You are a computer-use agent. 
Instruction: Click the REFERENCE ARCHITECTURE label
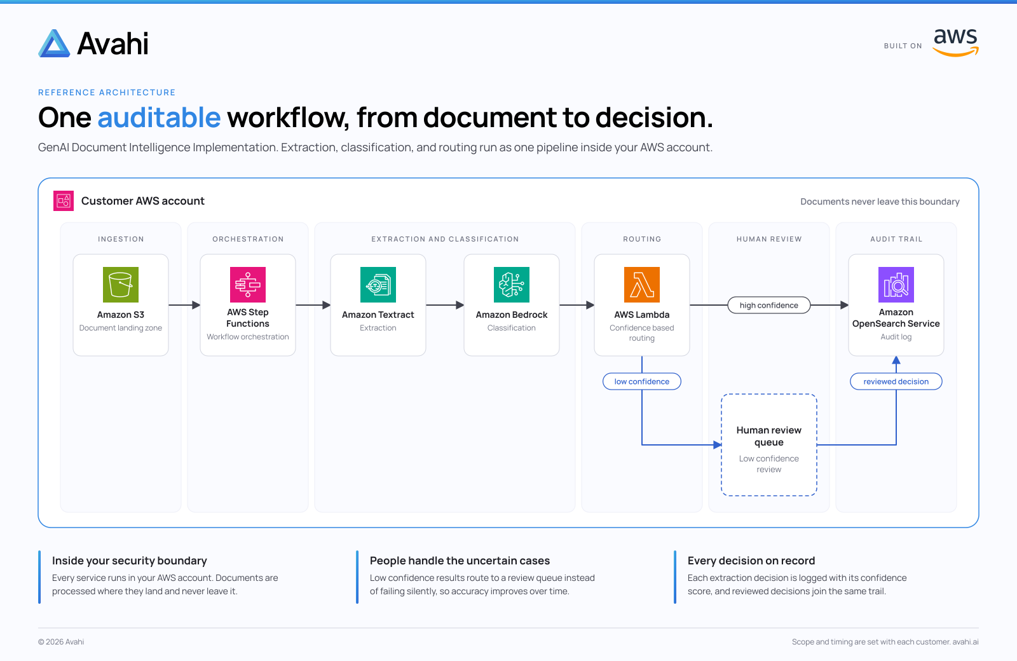(x=107, y=92)
